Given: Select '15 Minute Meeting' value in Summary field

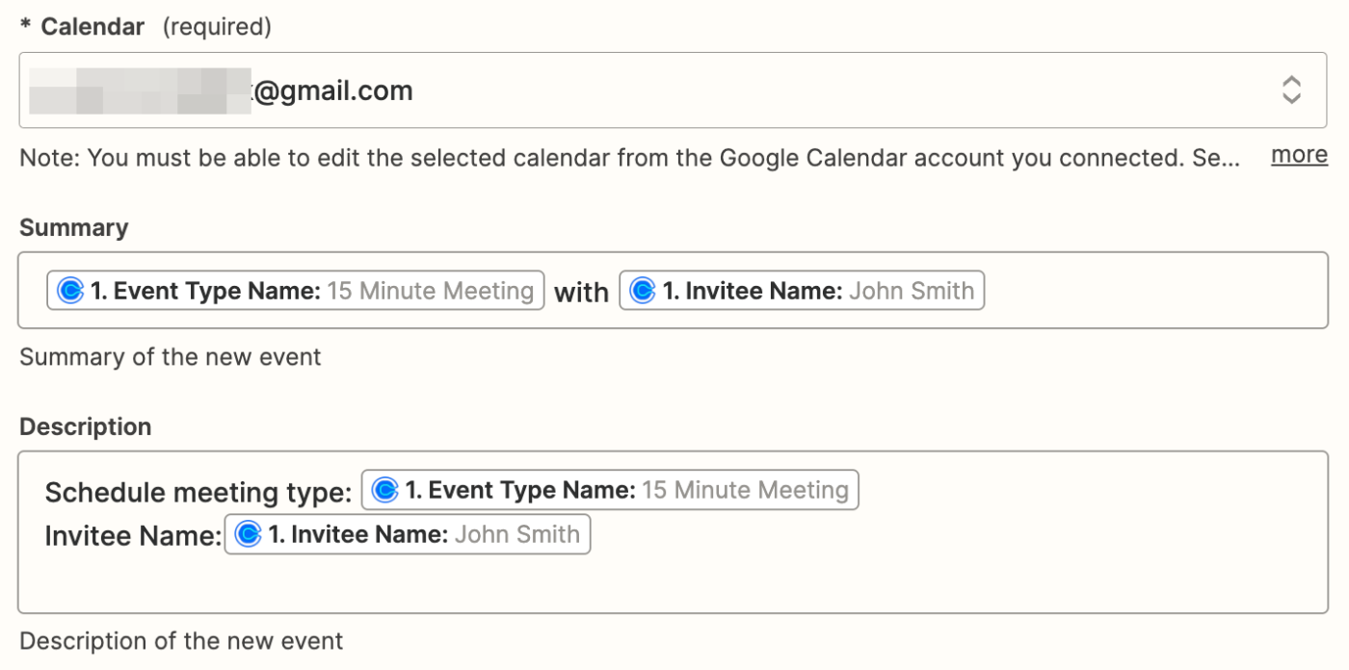Looking at the screenshot, I should click(430, 291).
